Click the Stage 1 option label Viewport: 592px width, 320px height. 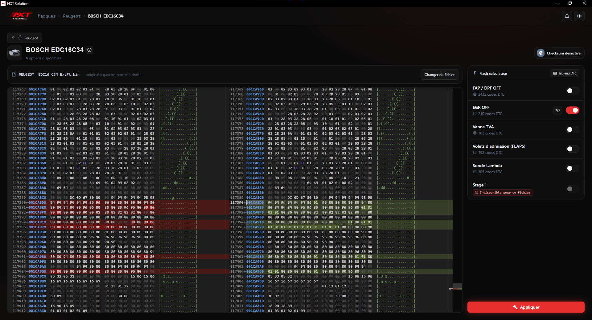click(479, 185)
